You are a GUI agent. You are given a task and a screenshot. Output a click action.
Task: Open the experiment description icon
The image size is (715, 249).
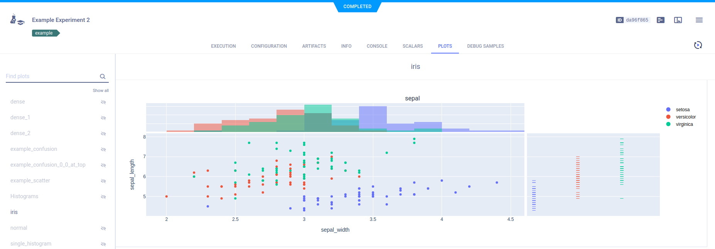661,20
